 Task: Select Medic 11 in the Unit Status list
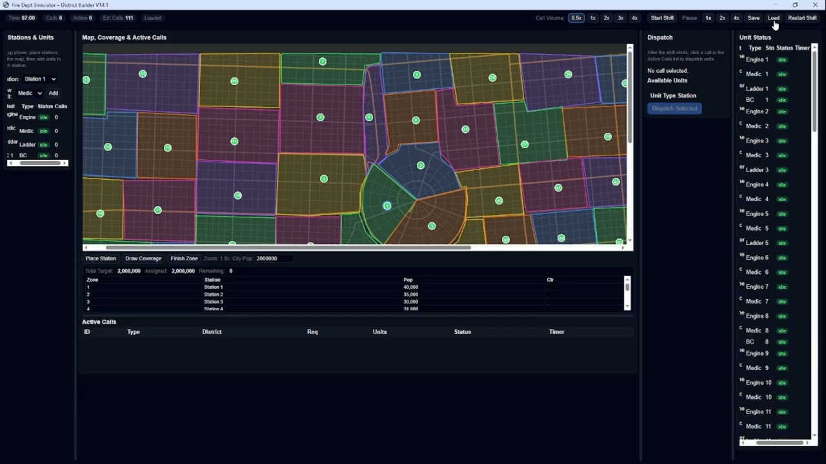[774, 427]
